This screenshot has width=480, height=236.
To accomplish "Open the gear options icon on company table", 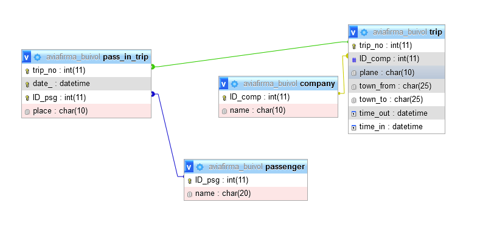I will coord(234,84).
